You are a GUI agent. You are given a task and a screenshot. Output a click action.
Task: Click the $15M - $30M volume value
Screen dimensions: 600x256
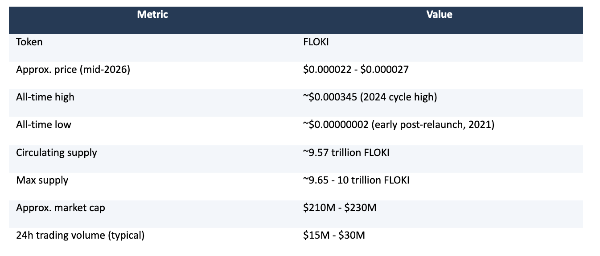pyautogui.click(x=334, y=235)
